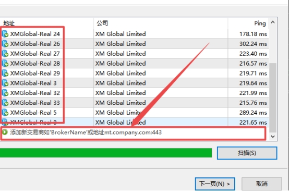
Task: Click the 221.65 ms ping value
Action: (253, 123)
